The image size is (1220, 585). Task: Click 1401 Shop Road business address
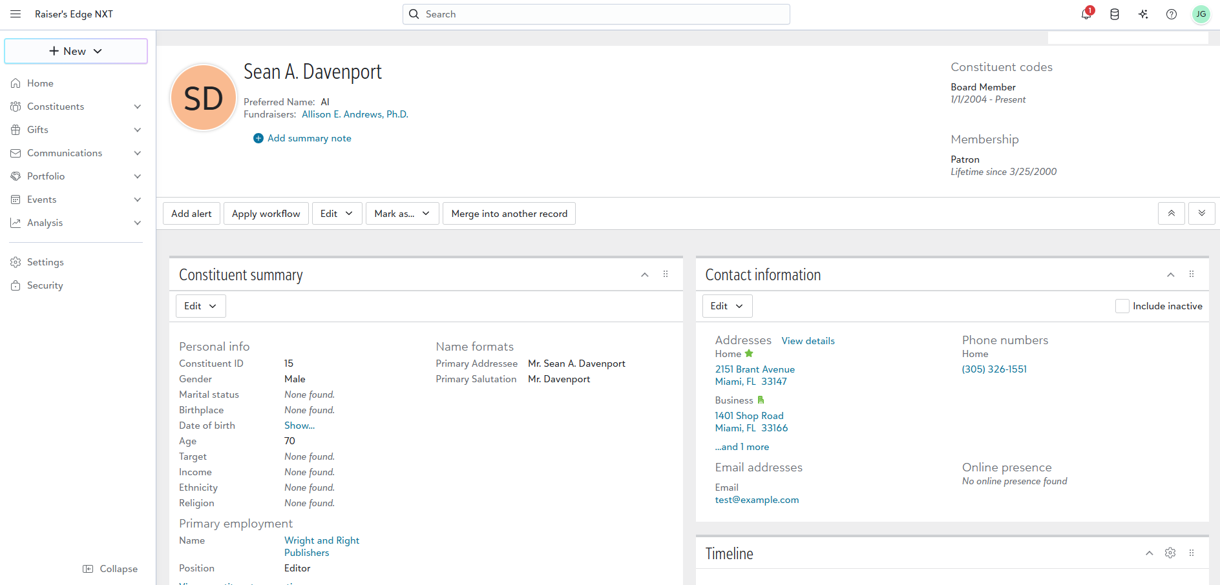click(x=752, y=422)
